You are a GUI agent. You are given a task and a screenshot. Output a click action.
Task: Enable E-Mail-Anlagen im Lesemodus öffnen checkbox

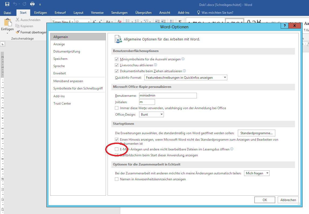click(117, 149)
